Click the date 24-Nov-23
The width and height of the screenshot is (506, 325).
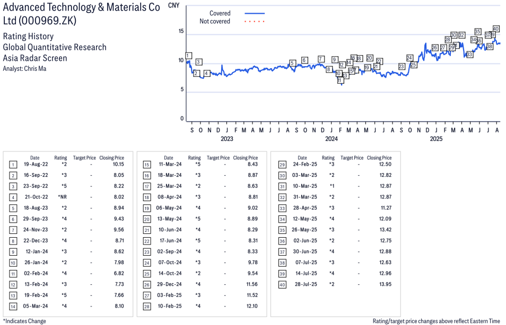click(36, 230)
